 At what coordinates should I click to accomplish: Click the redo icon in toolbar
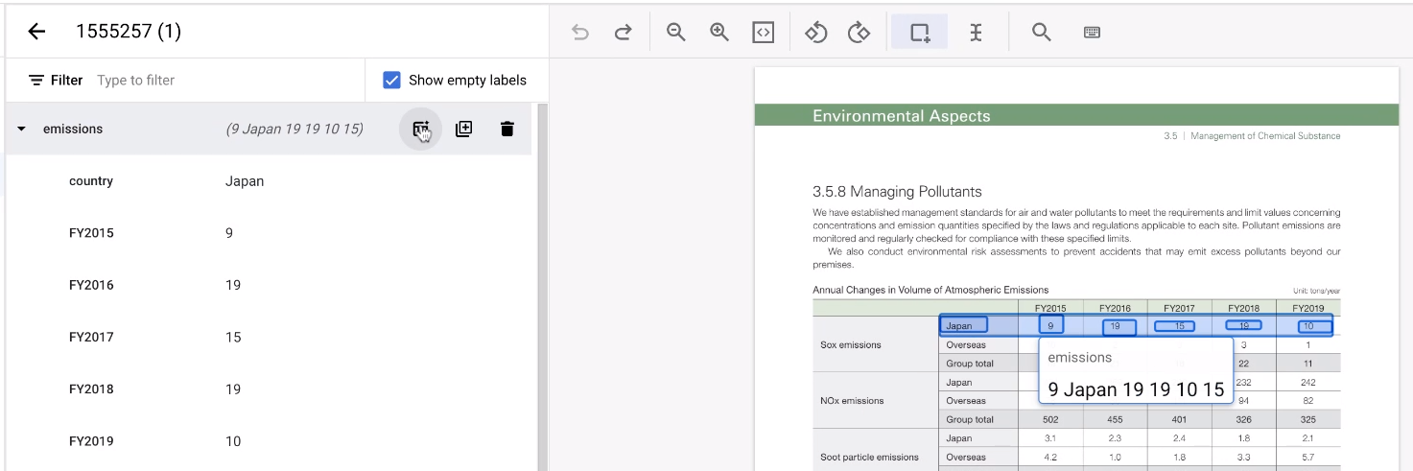[624, 33]
